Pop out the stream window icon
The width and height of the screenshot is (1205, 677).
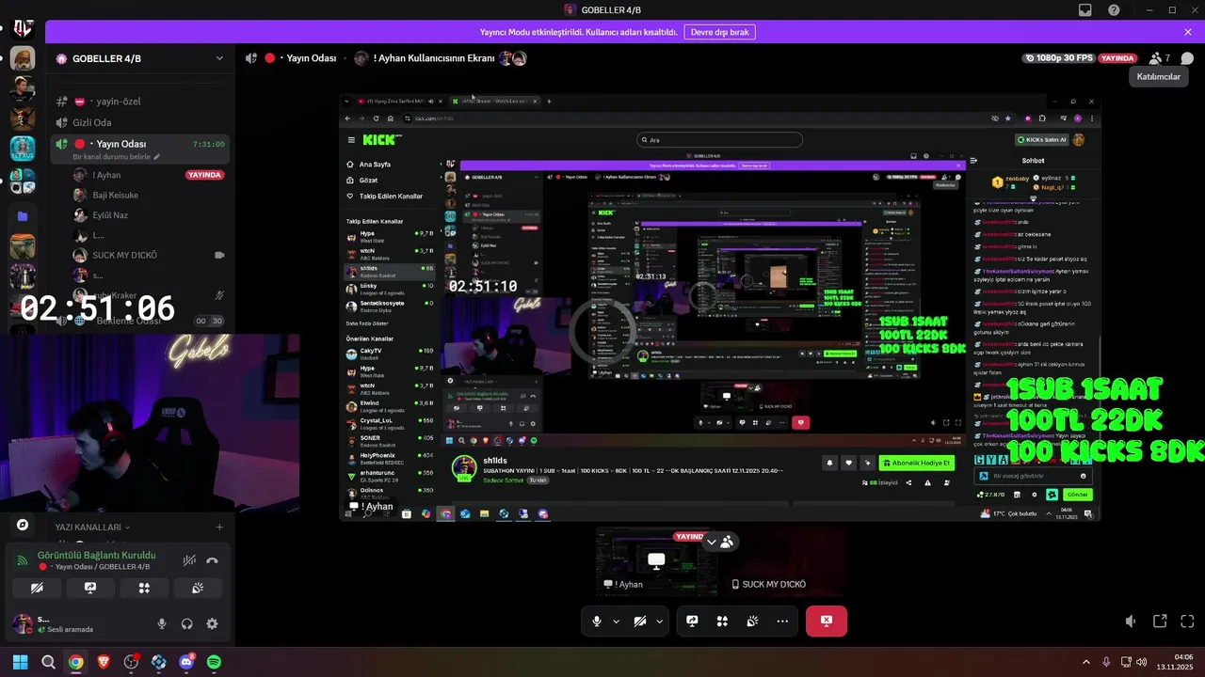click(x=1160, y=622)
